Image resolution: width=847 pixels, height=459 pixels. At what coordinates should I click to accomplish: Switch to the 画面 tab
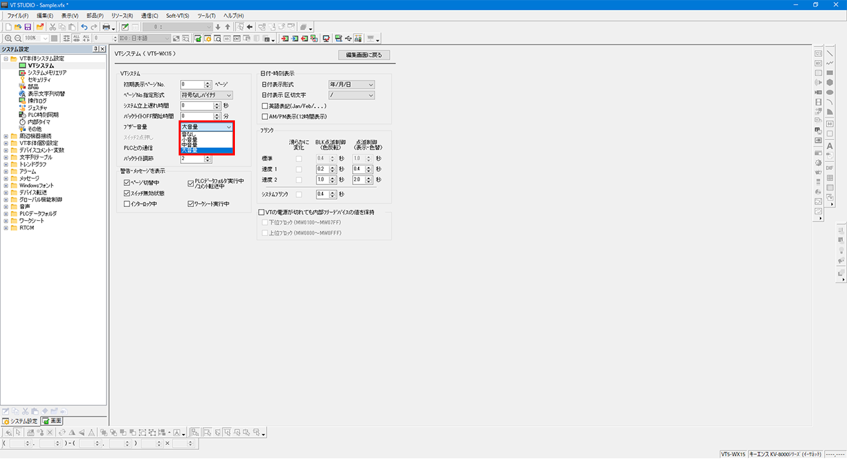click(x=53, y=421)
